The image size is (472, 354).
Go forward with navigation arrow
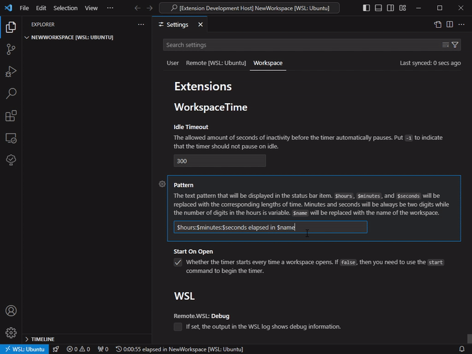150,8
